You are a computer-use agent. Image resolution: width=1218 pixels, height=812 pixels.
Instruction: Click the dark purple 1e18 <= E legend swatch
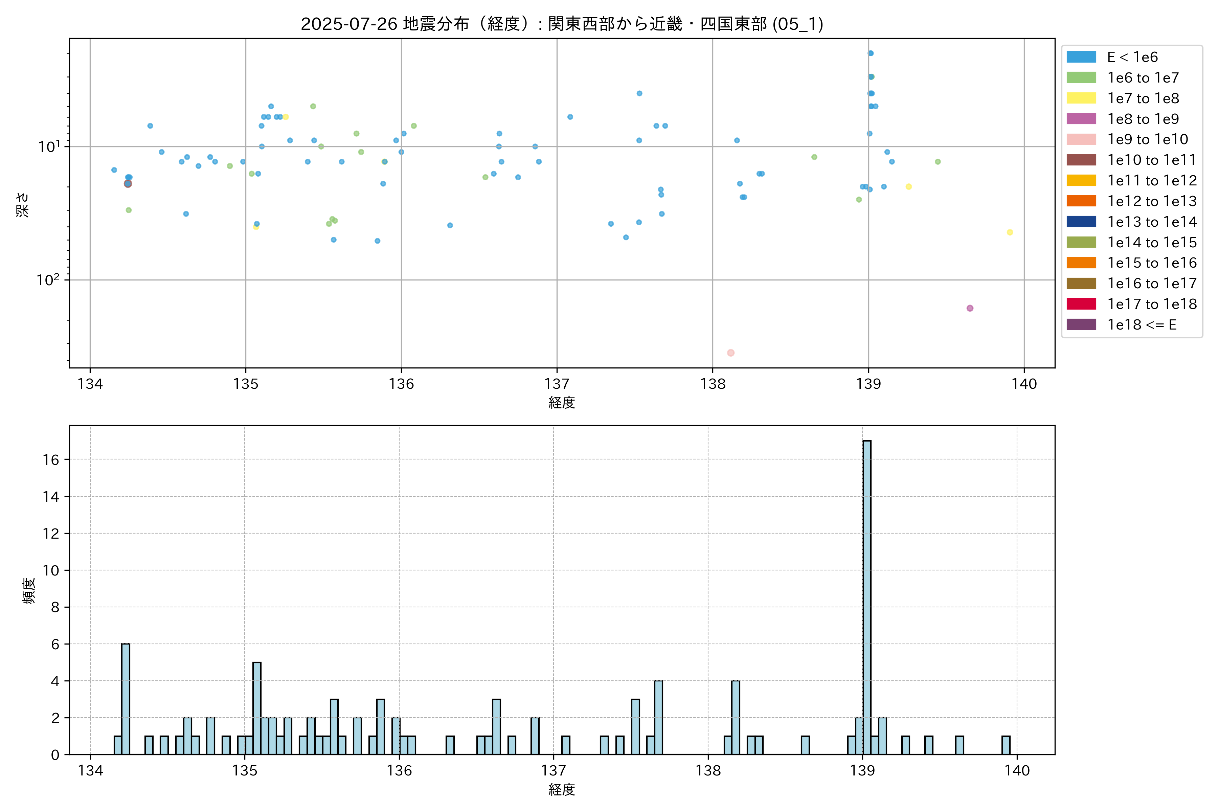coord(1081,325)
